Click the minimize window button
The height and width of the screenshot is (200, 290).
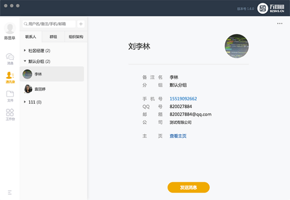[12, 5]
